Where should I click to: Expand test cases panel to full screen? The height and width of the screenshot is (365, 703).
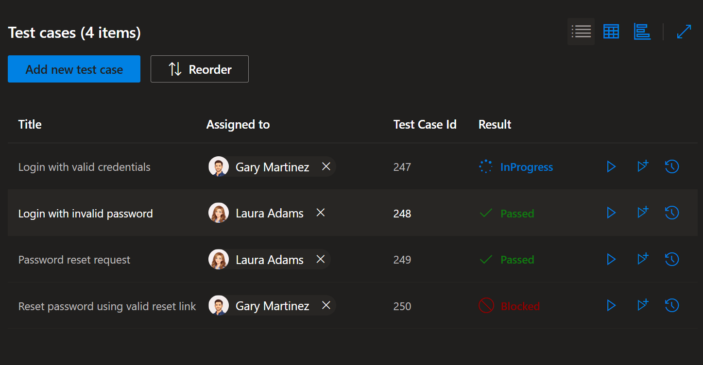point(684,32)
